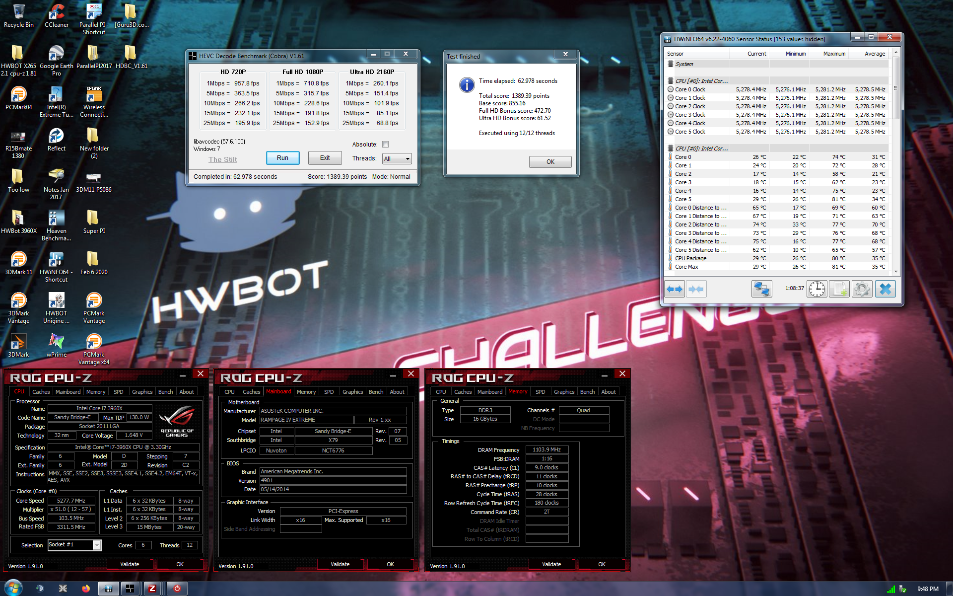
Task: Launch Intel Extreme Tuning shortcut
Action: click(x=57, y=102)
